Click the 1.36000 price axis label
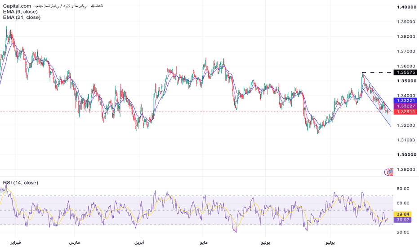The image size is (419, 247). click(406, 66)
